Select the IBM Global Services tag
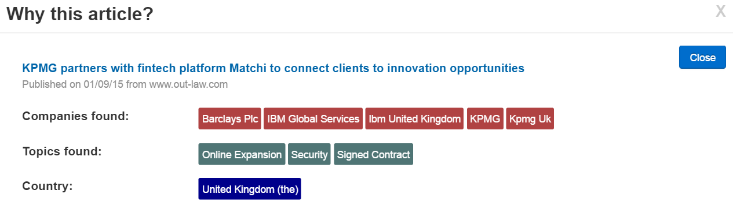This screenshot has width=733, height=212. pos(313,119)
